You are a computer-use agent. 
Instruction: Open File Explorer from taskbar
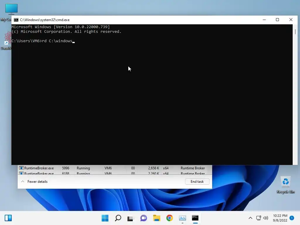[x=156, y=218]
